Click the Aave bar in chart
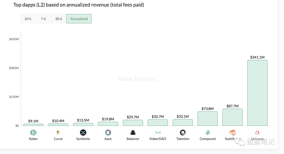Viewport: 284px width, 154px height. coord(108,124)
